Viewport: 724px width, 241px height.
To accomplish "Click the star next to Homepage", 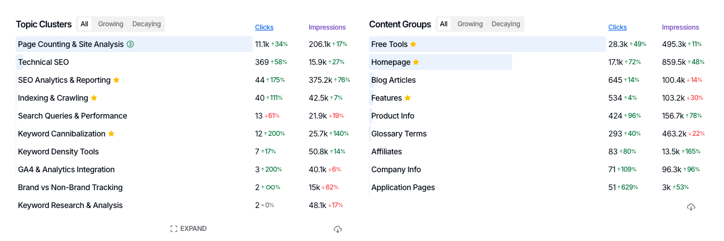I will 416,62.
